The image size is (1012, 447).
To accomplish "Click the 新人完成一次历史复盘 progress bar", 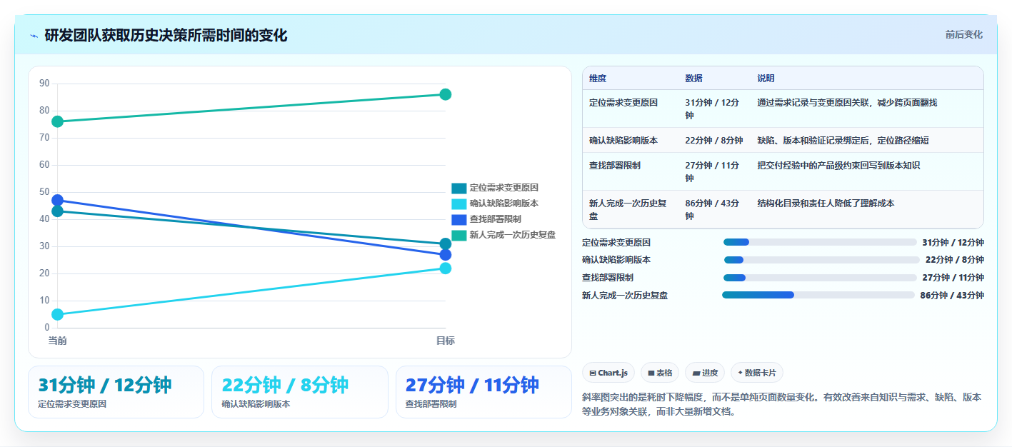I will (x=818, y=295).
